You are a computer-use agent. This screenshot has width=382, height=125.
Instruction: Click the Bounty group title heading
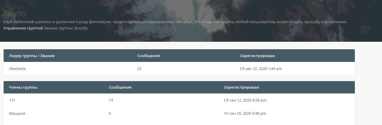[15, 14]
